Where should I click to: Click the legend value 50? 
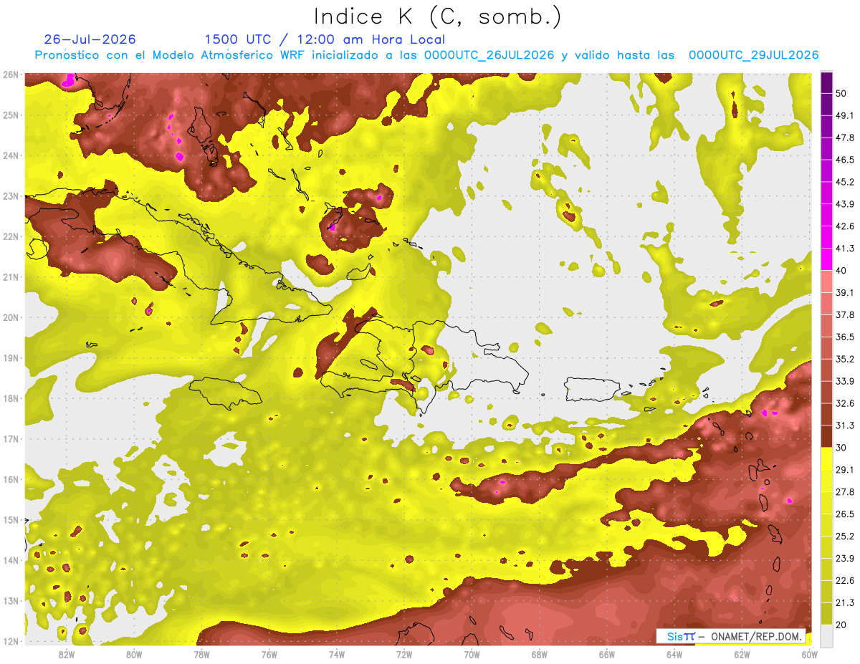(x=841, y=92)
